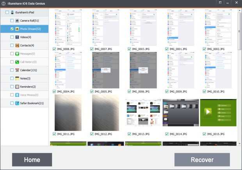The height and width of the screenshot is (170, 242).
Task: Select the IMG_0002.JPG settings thumbnail
Action: point(218,27)
